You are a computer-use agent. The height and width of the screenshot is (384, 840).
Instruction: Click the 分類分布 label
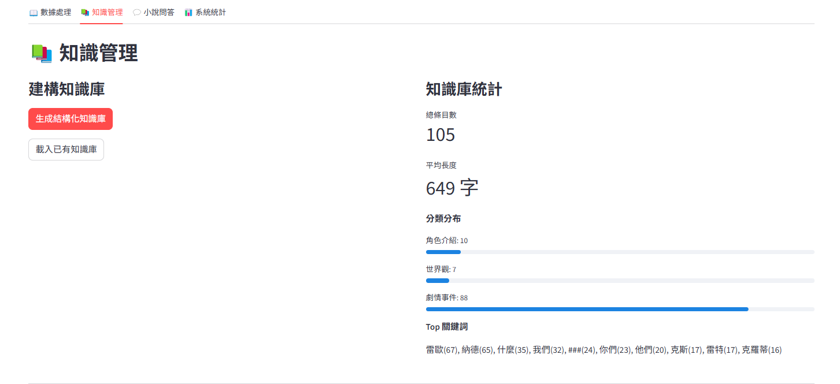click(443, 219)
